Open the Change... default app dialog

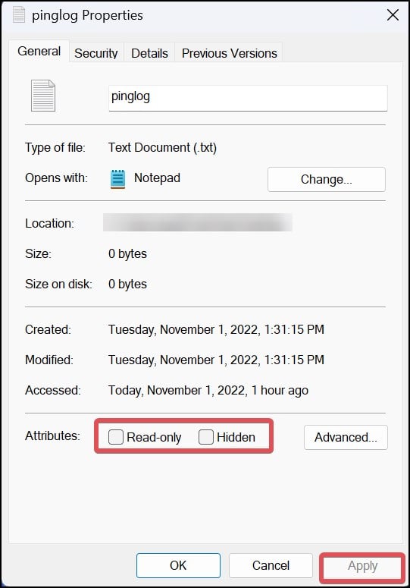pos(326,179)
